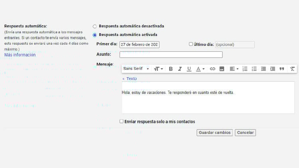Apply quote formatting to message
Viewport: 299px width, 168px height.
point(282,69)
